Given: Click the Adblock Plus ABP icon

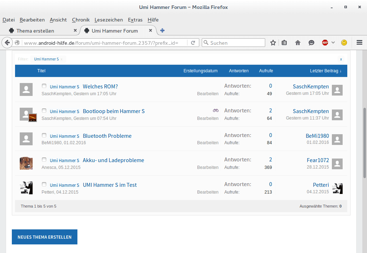Looking at the screenshot, I should (x=325, y=43).
